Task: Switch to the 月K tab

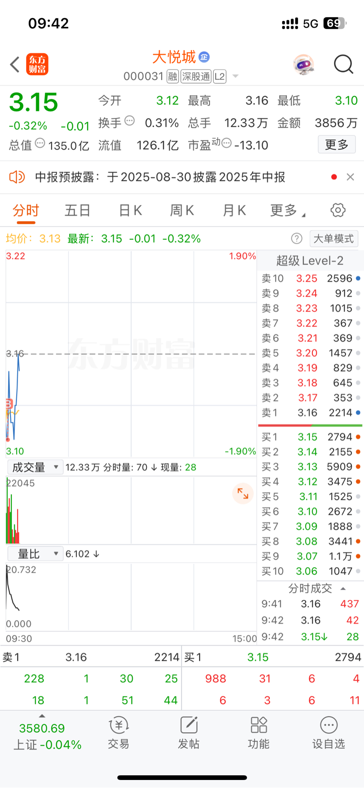Action: tap(234, 210)
